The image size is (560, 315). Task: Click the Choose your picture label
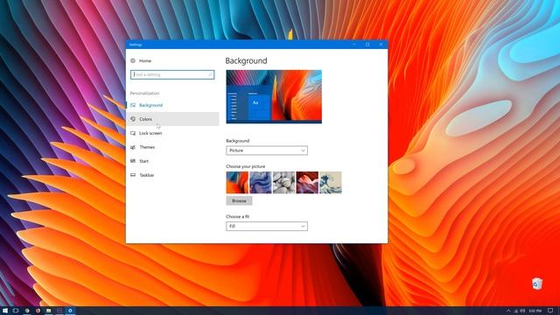(x=245, y=166)
